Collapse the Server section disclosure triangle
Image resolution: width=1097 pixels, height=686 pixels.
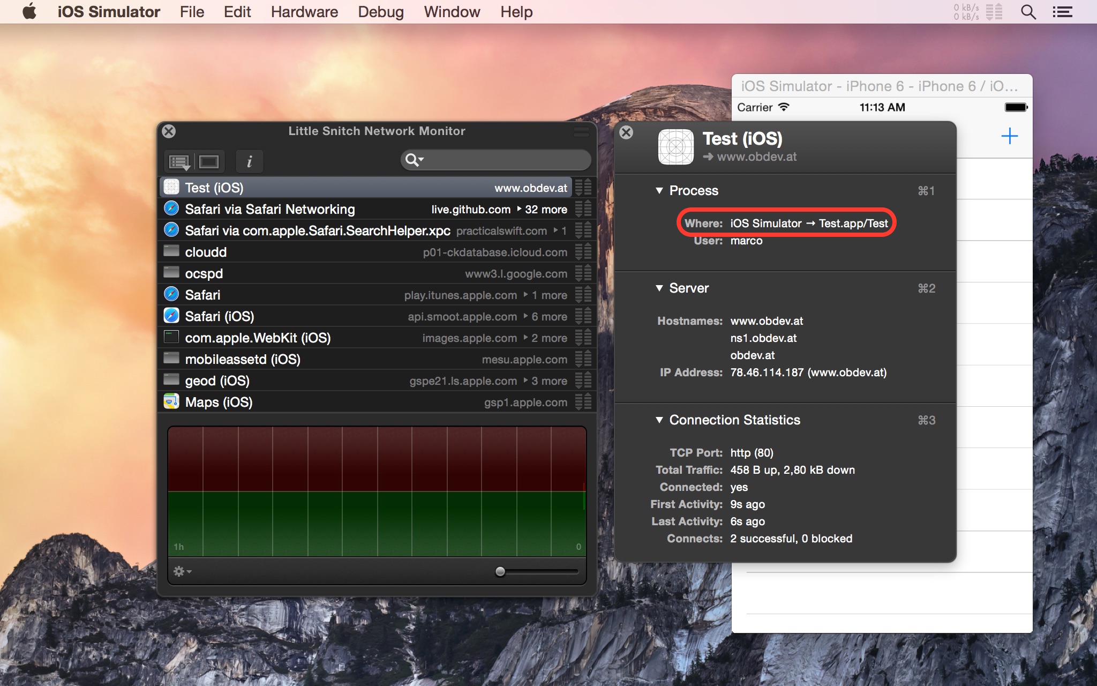tap(659, 288)
